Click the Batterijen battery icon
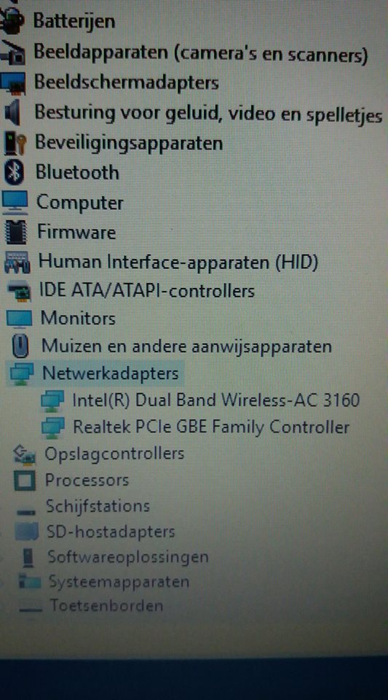This screenshot has width=388, height=700. [12, 20]
